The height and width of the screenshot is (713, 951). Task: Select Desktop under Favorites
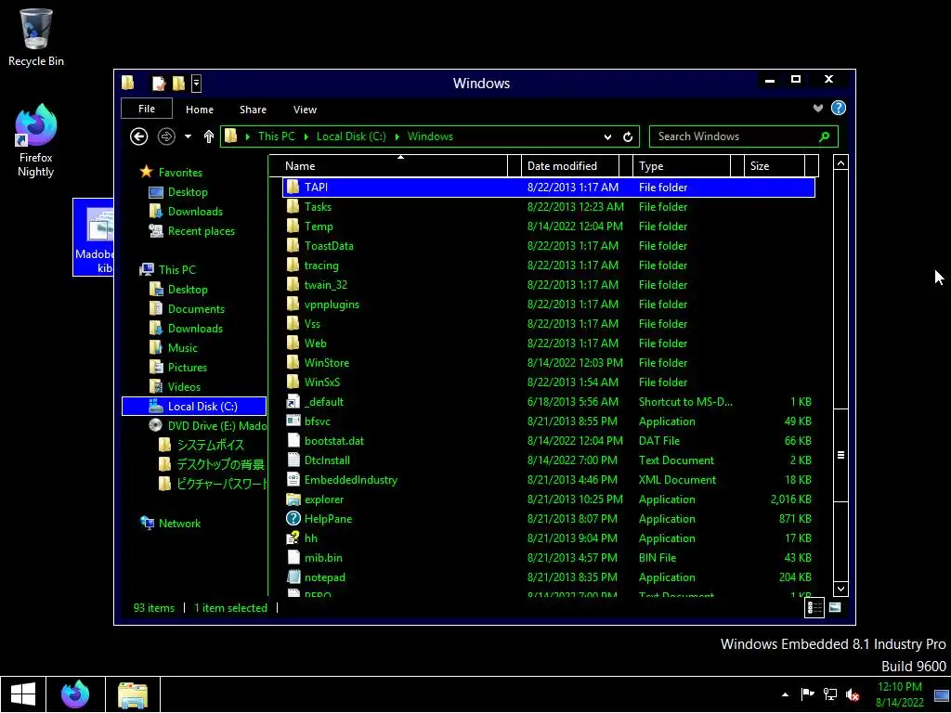coord(188,192)
